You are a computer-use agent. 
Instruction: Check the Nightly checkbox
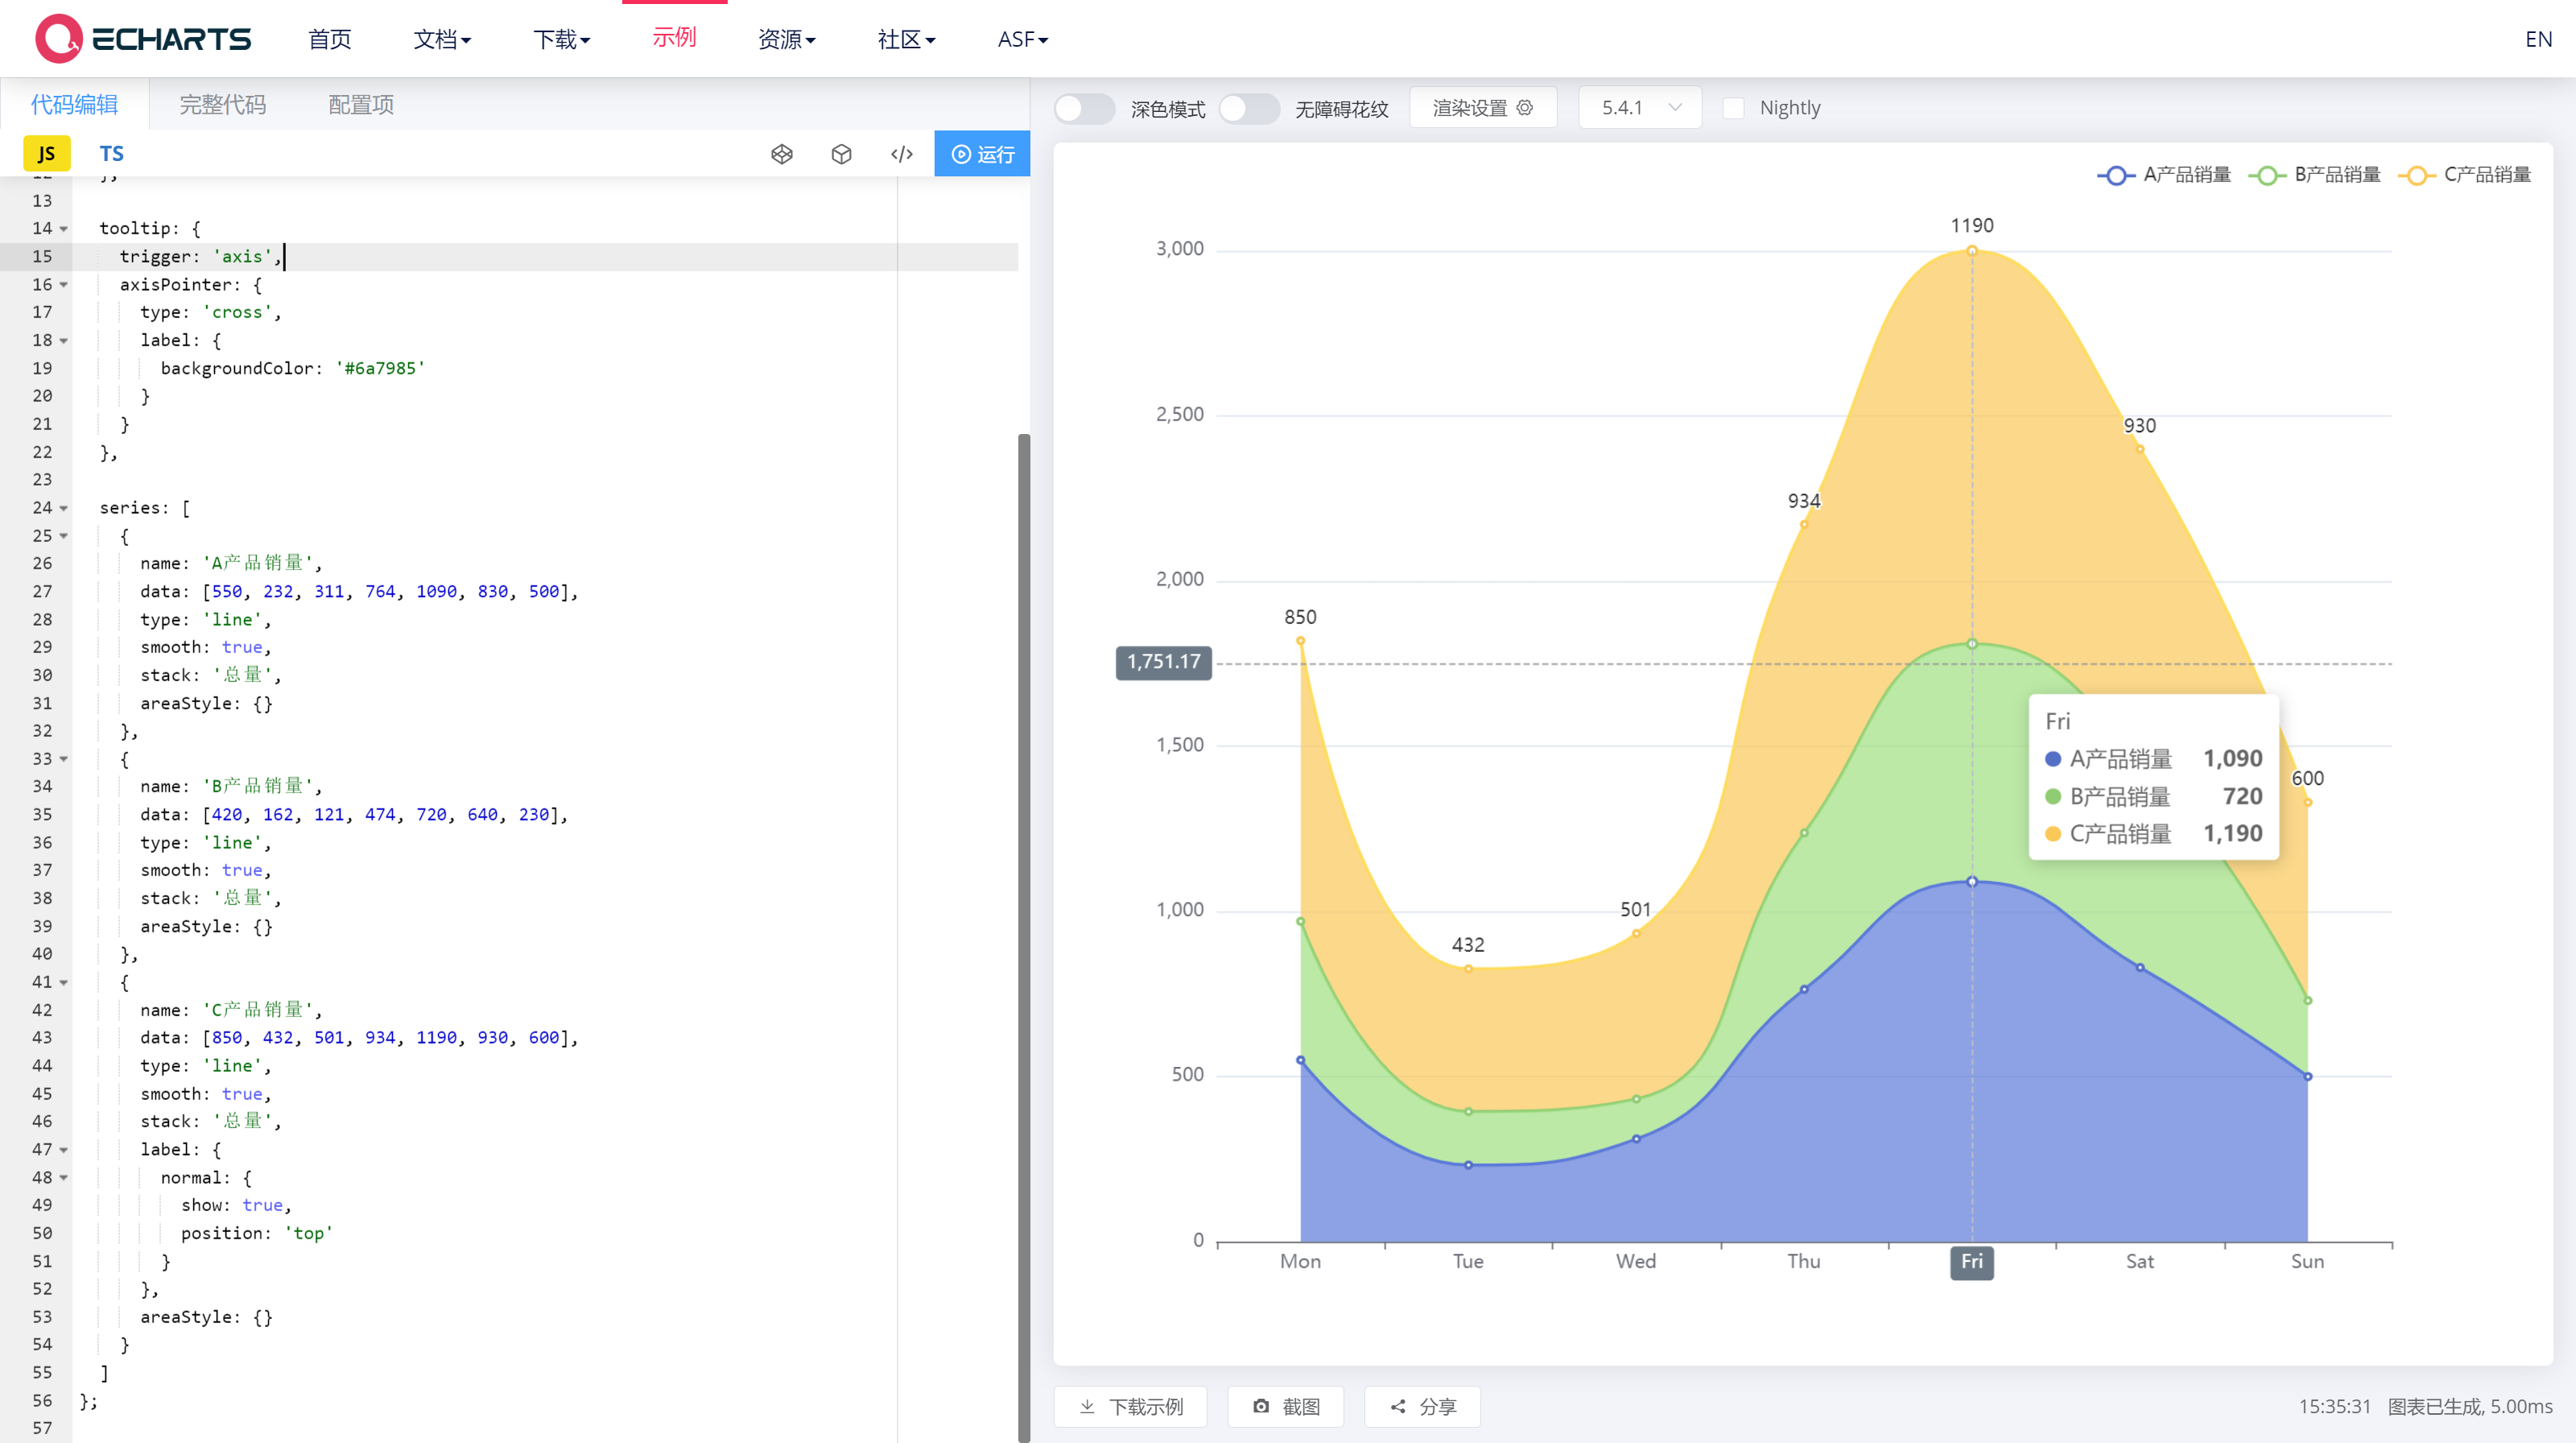(1734, 108)
